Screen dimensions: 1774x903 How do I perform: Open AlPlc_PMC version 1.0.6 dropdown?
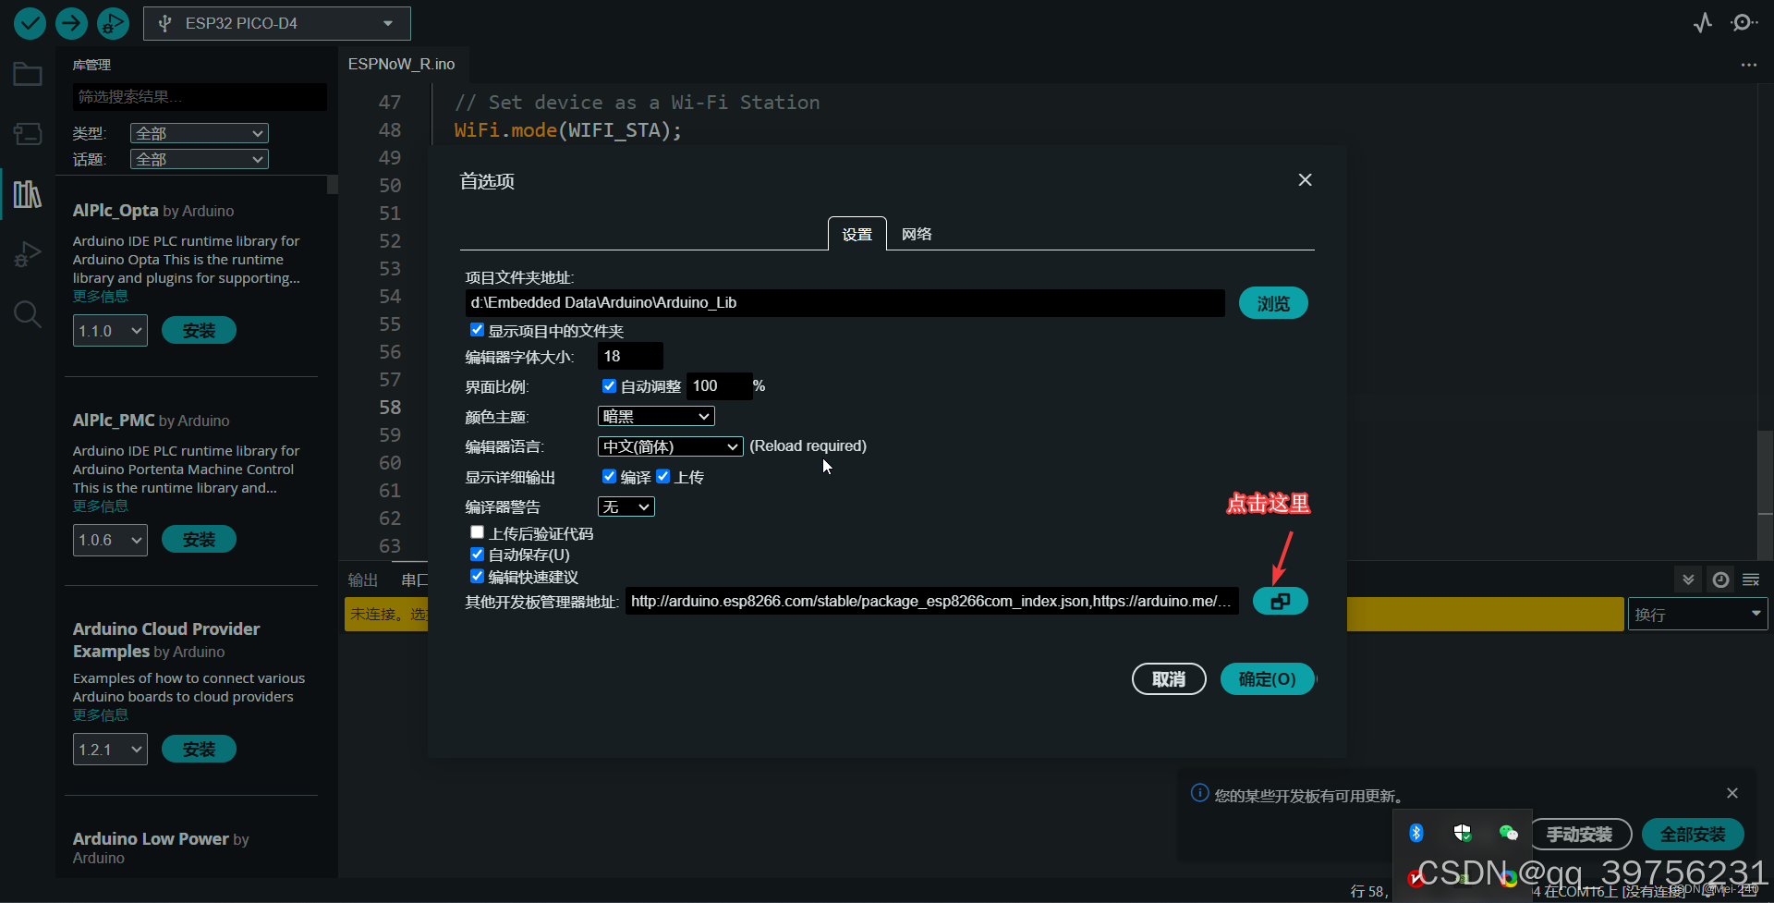110,540
